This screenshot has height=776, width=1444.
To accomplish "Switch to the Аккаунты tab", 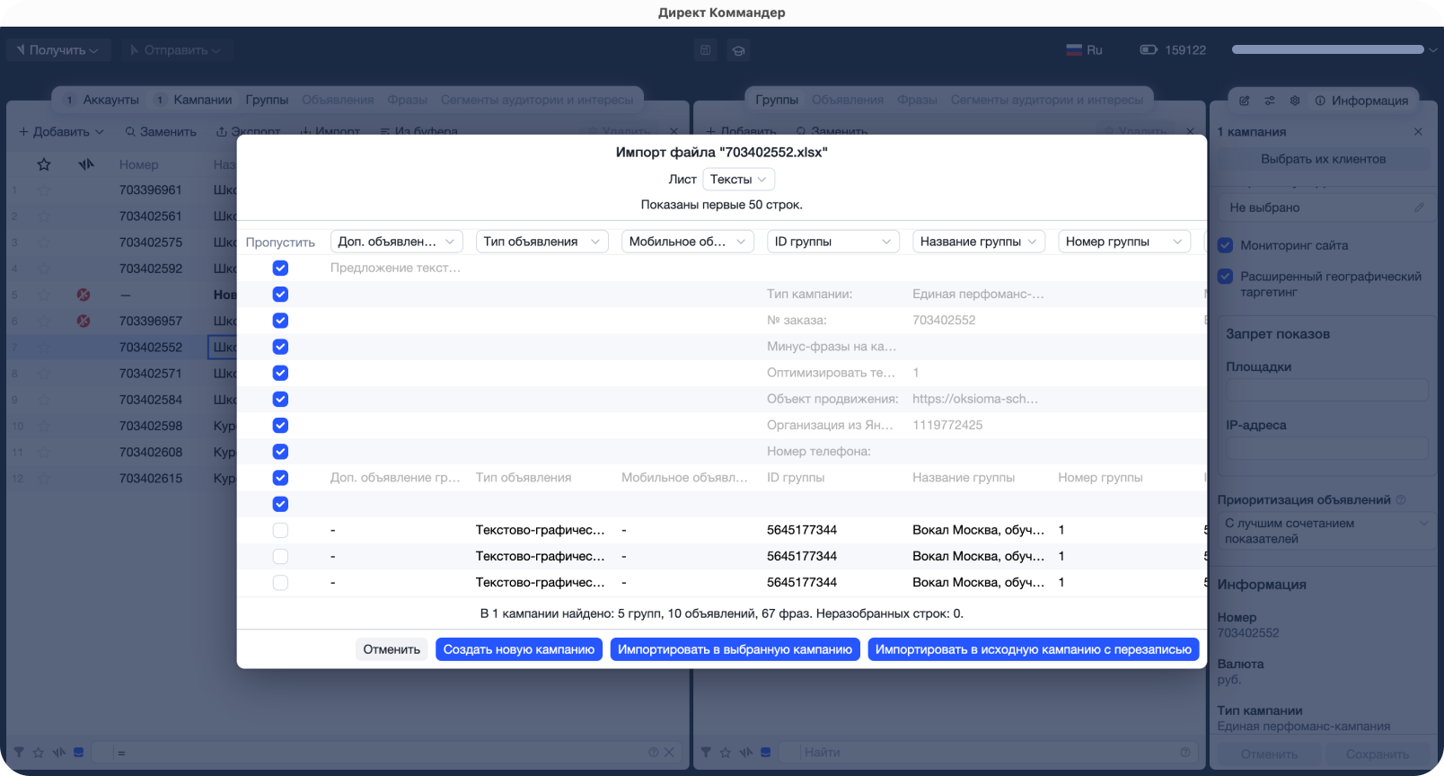I will [x=102, y=100].
